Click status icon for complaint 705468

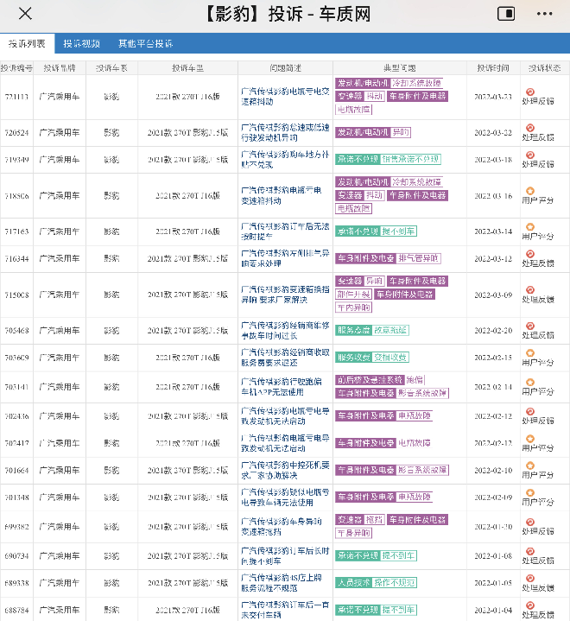pyautogui.click(x=530, y=326)
